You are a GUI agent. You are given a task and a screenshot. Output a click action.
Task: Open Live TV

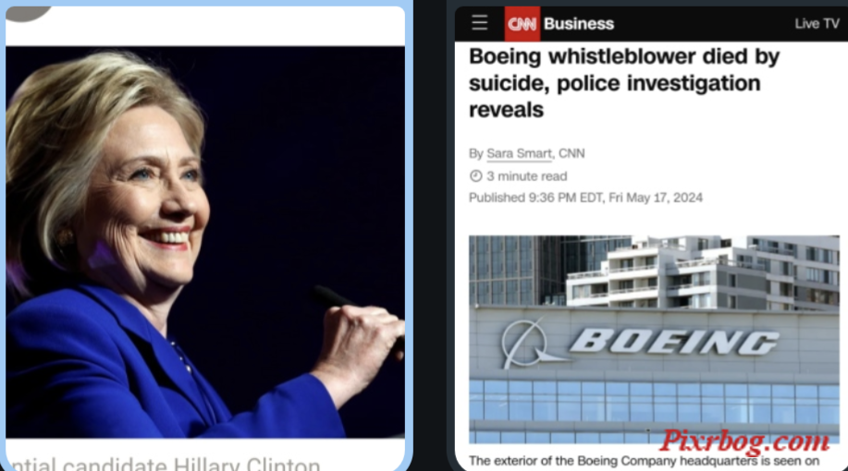pyautogui.click(x=817, y=24)
